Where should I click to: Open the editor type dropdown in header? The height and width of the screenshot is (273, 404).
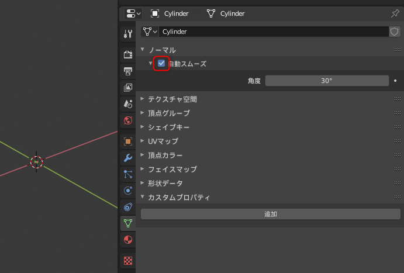pyautogui.click(x=133, y=13)
